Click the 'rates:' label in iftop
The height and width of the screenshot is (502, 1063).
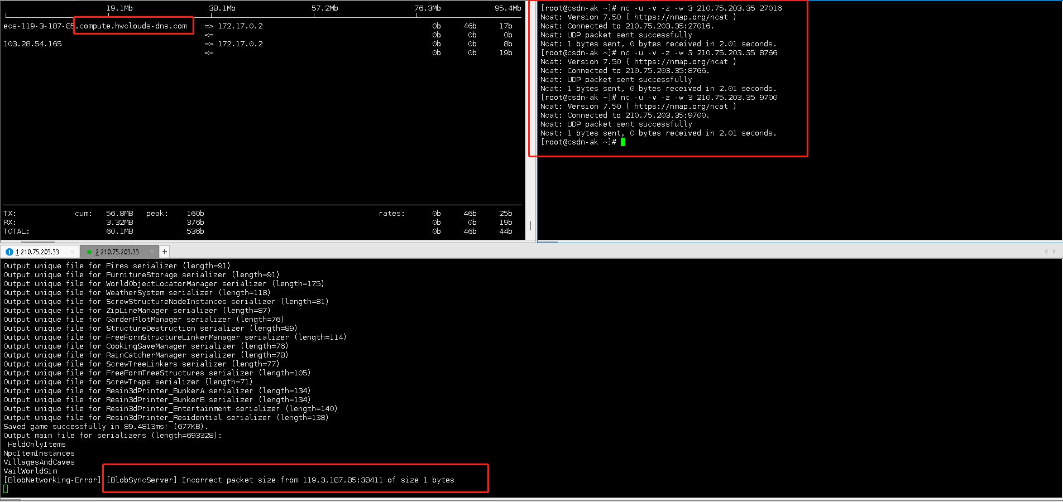coord(392,213)
